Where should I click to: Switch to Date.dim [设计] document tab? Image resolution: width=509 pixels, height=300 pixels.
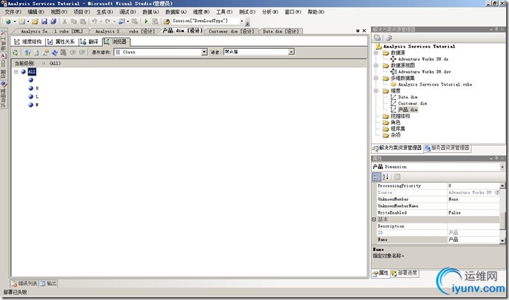pos(281,31)
